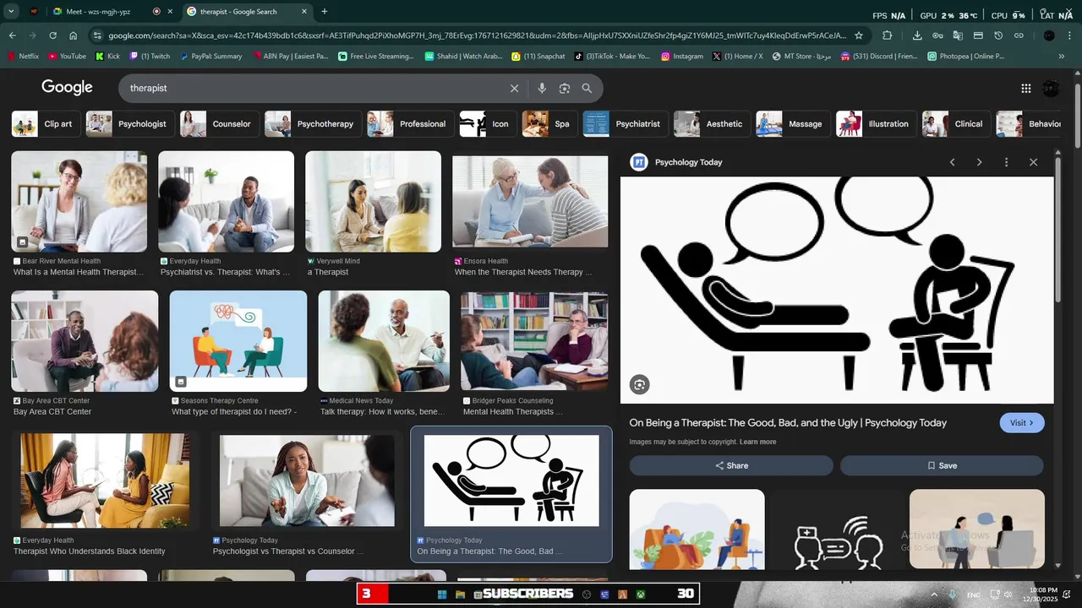Search inside image with Lens icon on preview
This screenshot has height=608, width=1082.
[x=639, y=385]
